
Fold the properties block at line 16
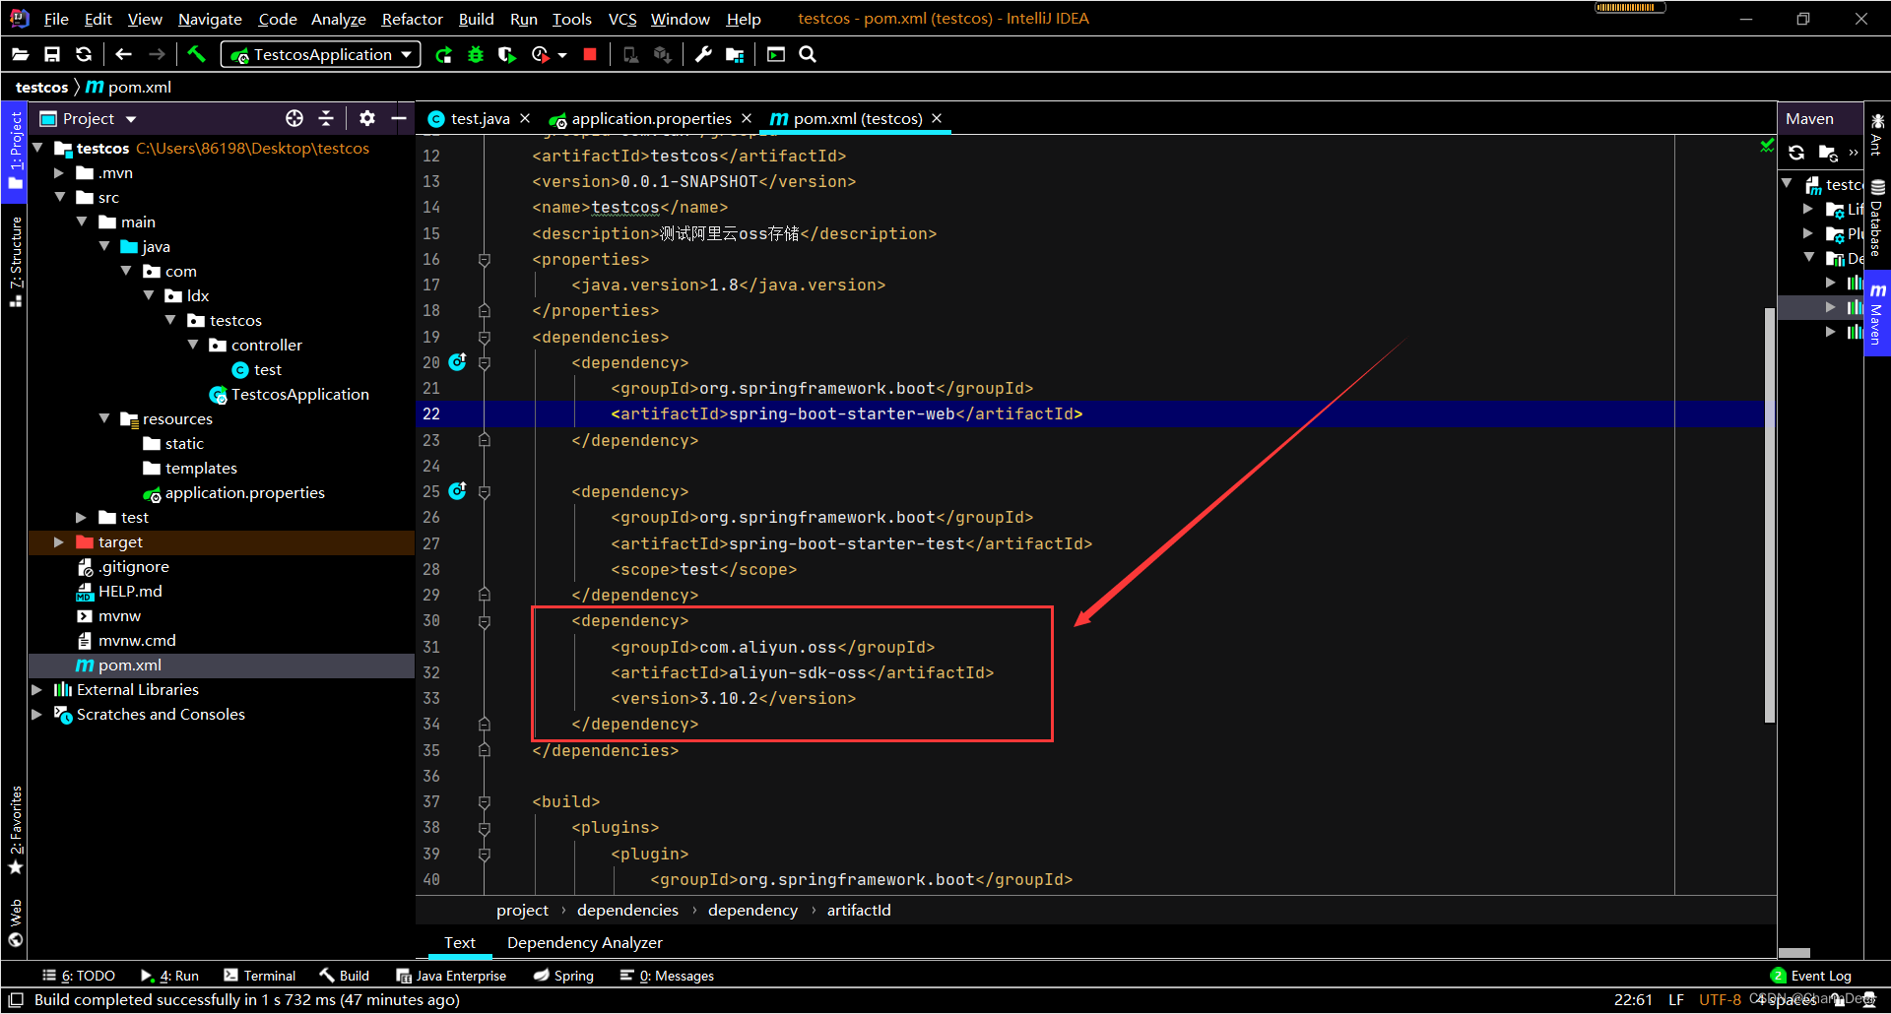pos(485,260)
